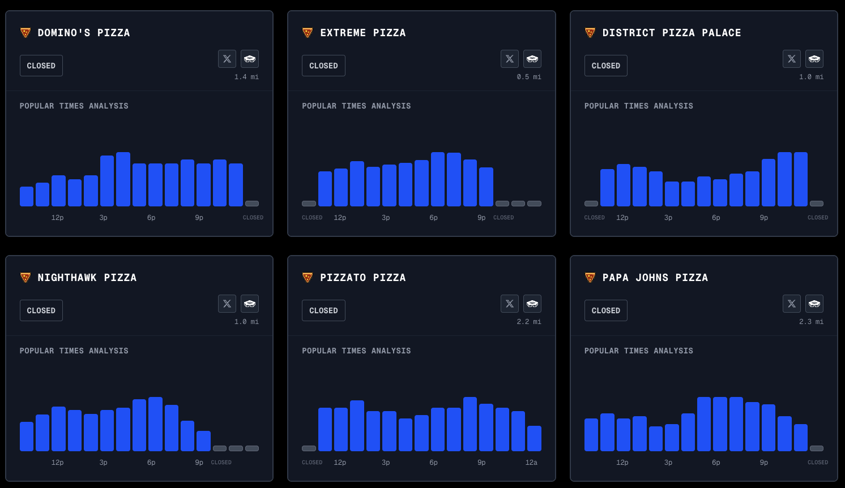The height and width of the screenshot is (488, 845).
Task: Click the Pentagon icon on District Pizza Palace card
Action: pyautogui.click(x=814, y=59)
